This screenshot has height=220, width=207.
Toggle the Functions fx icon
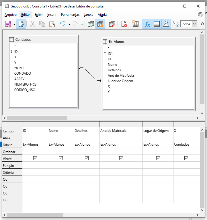tap(147, 24)
